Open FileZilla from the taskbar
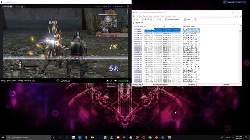Screen dimensions: 250x140 pyautogui.click(x=118, y=137)
